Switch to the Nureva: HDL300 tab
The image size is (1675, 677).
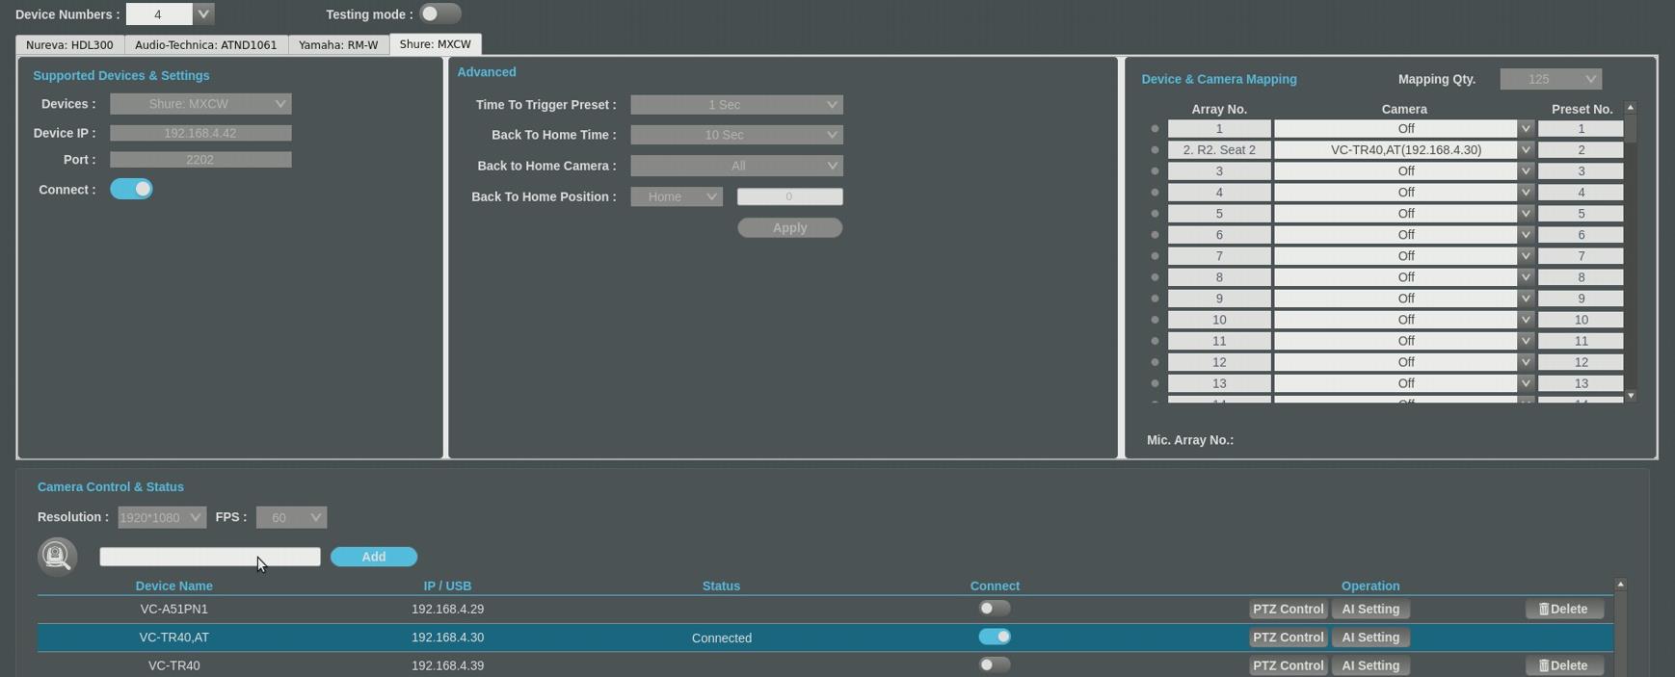click(69, 45)
